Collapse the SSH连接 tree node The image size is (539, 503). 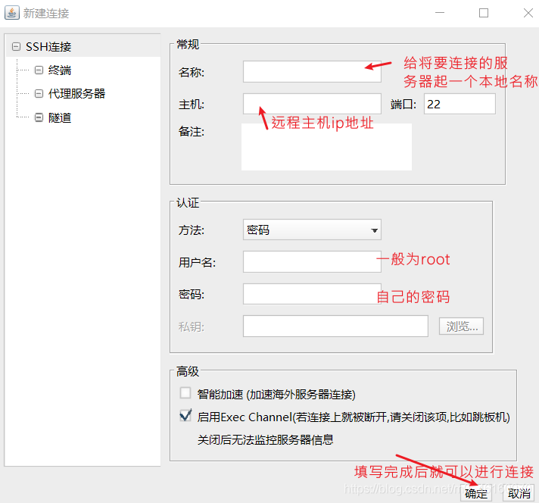[16, 46]
